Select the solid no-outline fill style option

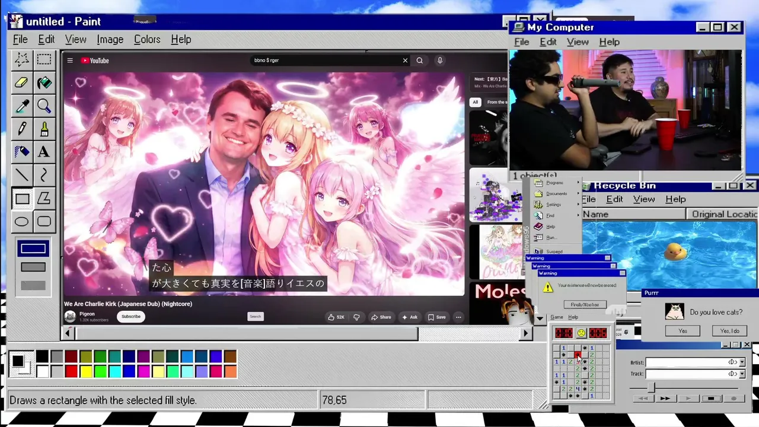33,286
